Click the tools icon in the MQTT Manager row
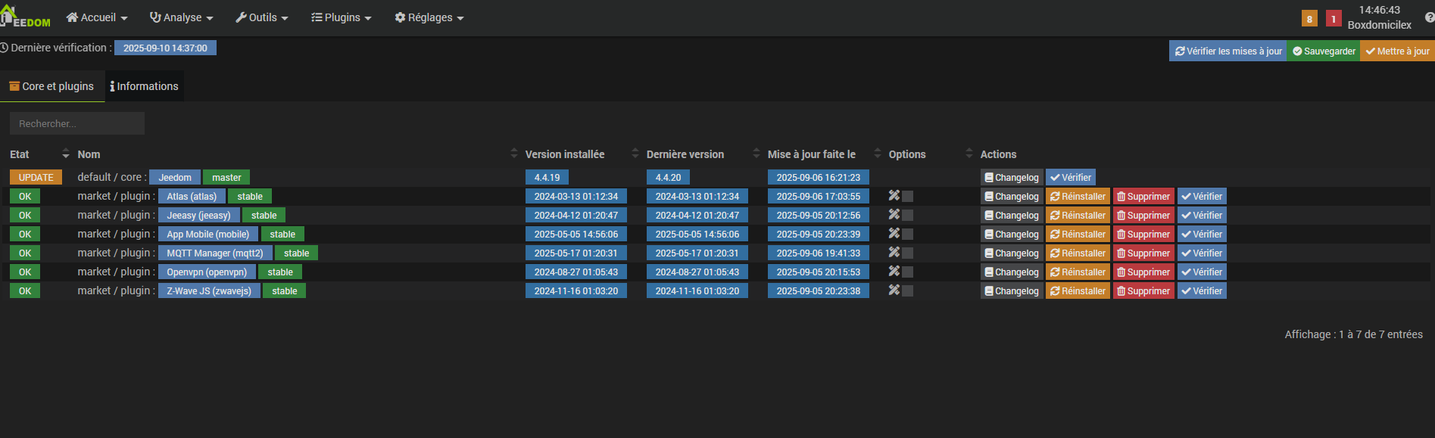Viewport: 1435px width, 438px height. pyautogui.click(x=894, y=253)
